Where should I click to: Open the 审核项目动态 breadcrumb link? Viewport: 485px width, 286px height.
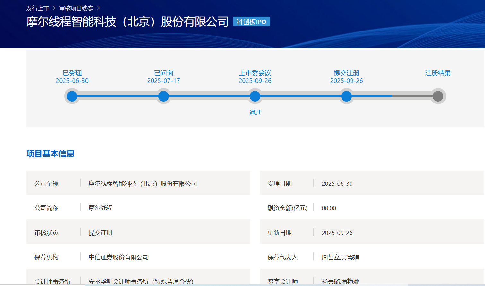[x=76, y=8]
